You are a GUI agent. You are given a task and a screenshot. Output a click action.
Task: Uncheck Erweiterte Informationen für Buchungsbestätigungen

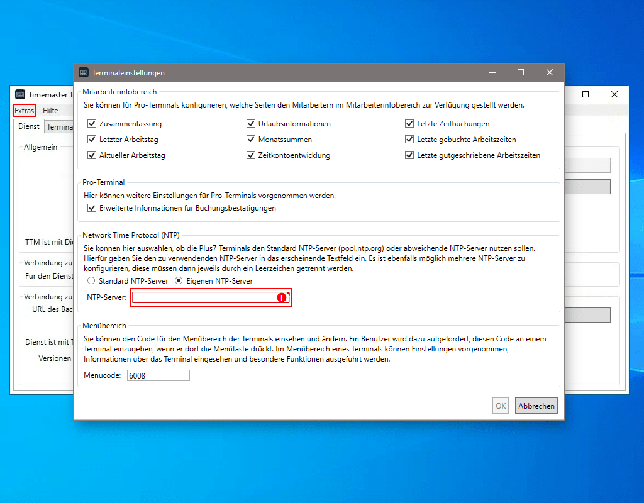(x=92, y=208)
